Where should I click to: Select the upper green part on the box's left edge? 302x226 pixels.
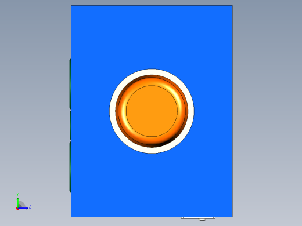tap(70, 83)
